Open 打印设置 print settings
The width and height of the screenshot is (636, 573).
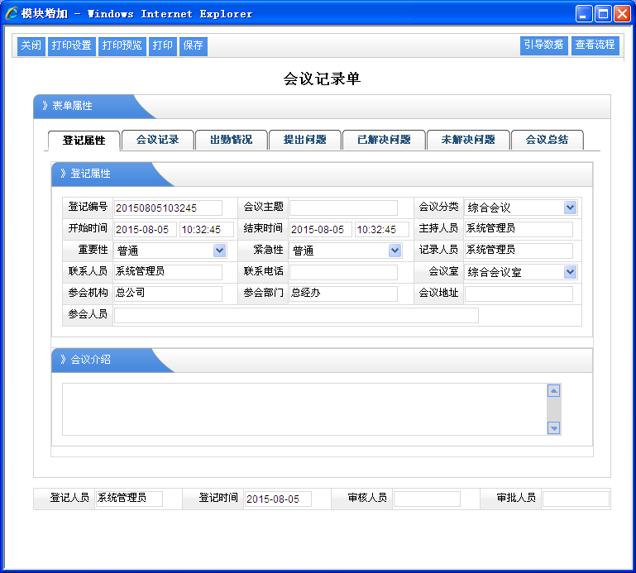point(71,45)
